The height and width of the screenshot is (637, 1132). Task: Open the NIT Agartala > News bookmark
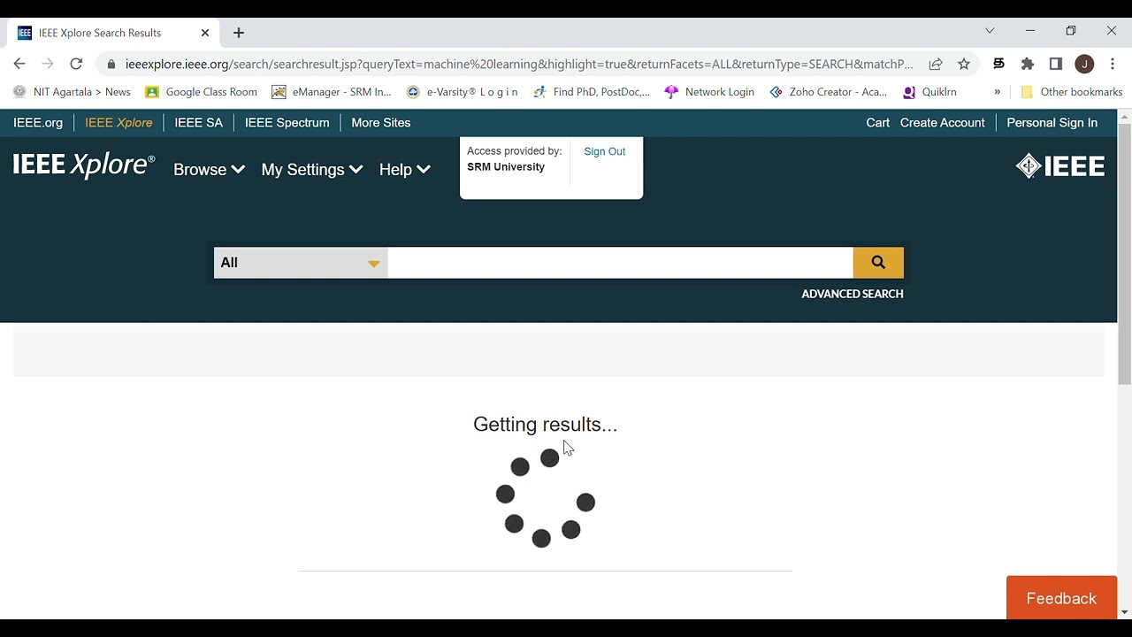click(72, 92)
